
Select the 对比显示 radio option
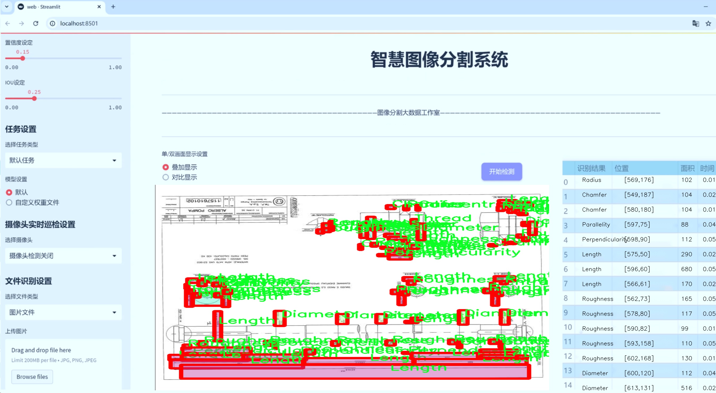point(166,177)
